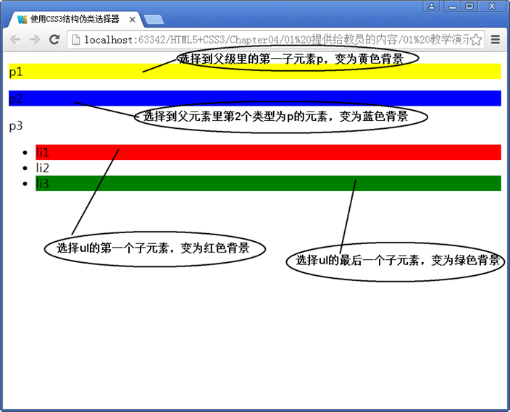Open the user profile button in title bar

tap(432, 7)
